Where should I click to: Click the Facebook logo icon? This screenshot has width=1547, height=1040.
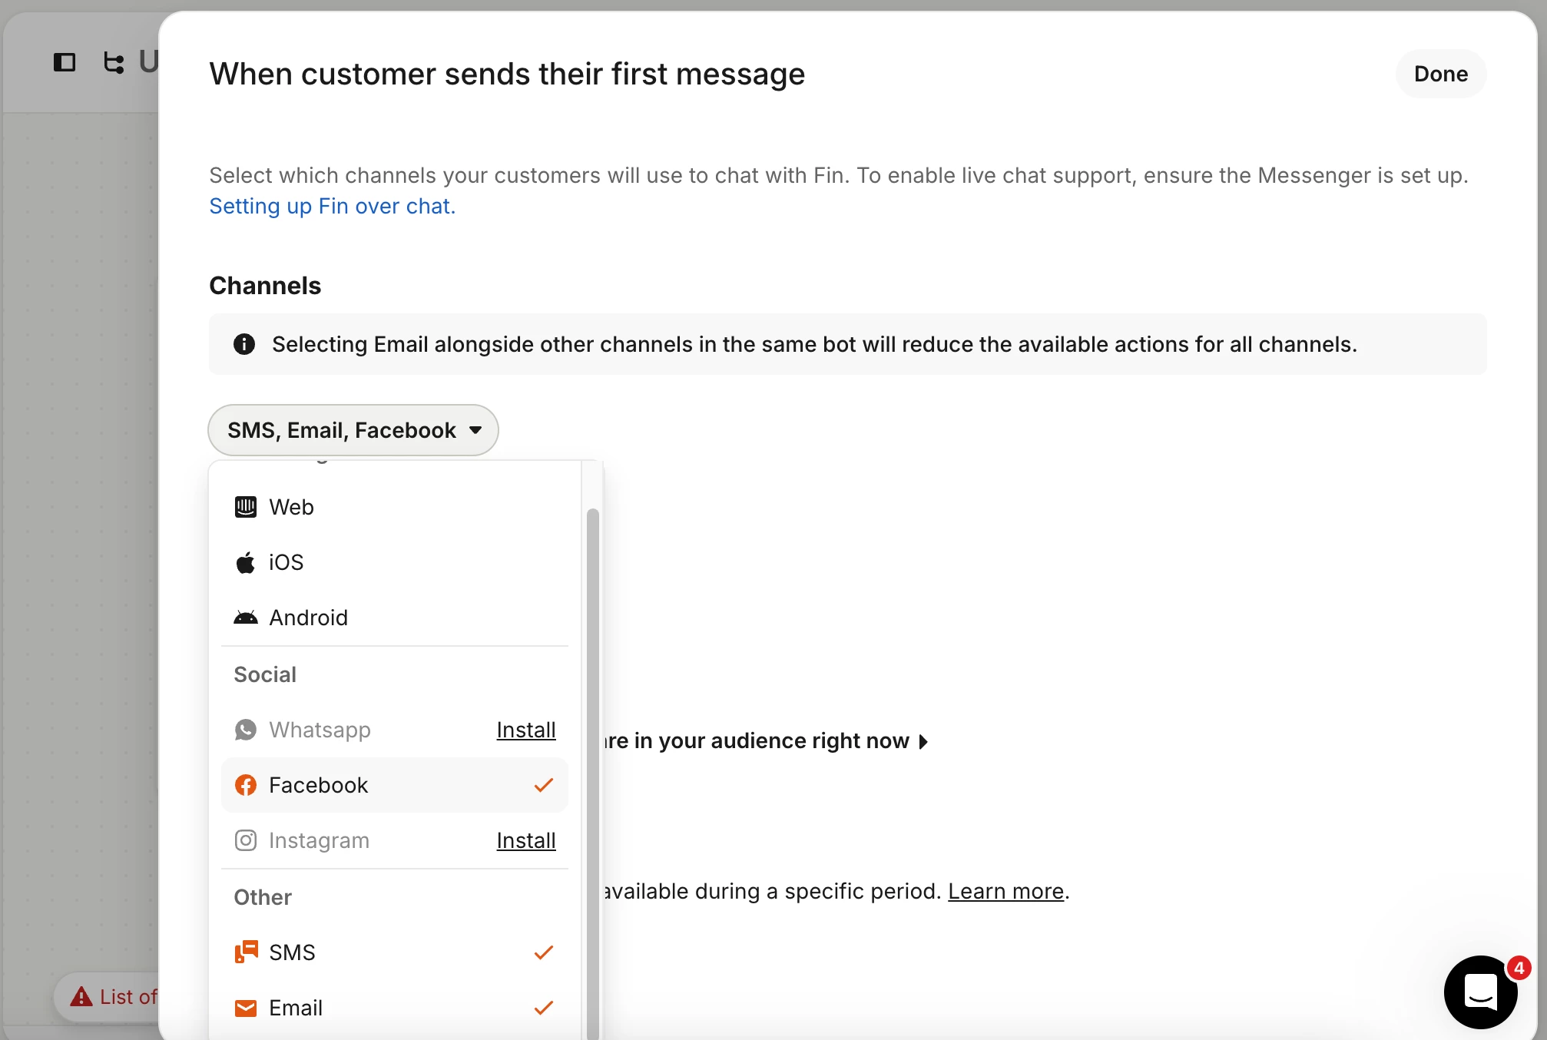point(246,785)
